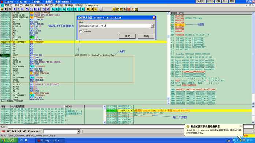Open the Command bar dropdown list
Screen dimensions: 255x143
78,131
